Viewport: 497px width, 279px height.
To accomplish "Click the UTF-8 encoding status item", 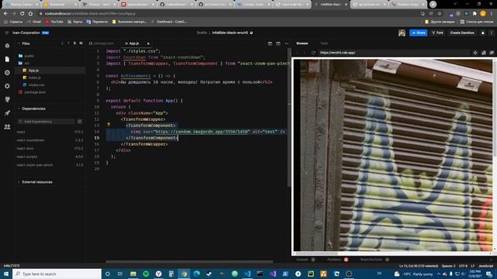I will click(463, 266).
